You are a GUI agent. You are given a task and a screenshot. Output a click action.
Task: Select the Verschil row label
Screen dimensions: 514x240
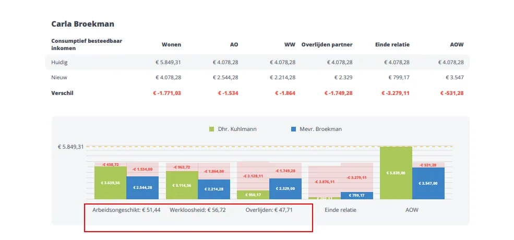pyautogui.click(x=62, y=93)
